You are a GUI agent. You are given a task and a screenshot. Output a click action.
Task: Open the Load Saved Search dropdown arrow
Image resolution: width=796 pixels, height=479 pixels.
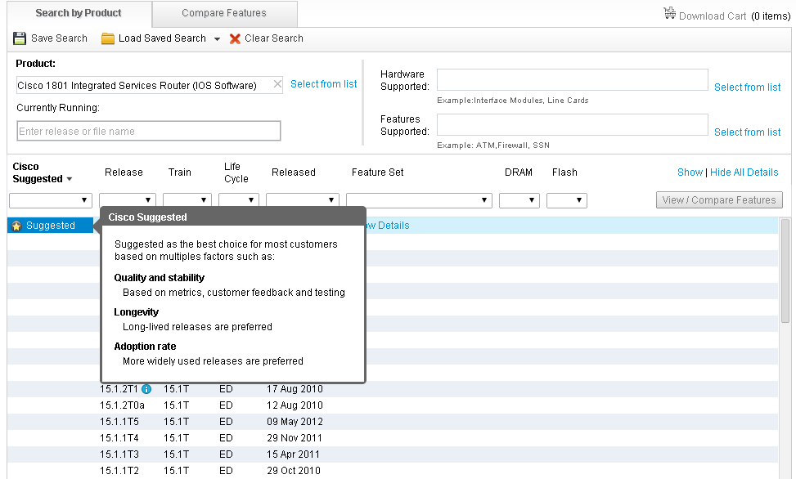coord(217,39)
